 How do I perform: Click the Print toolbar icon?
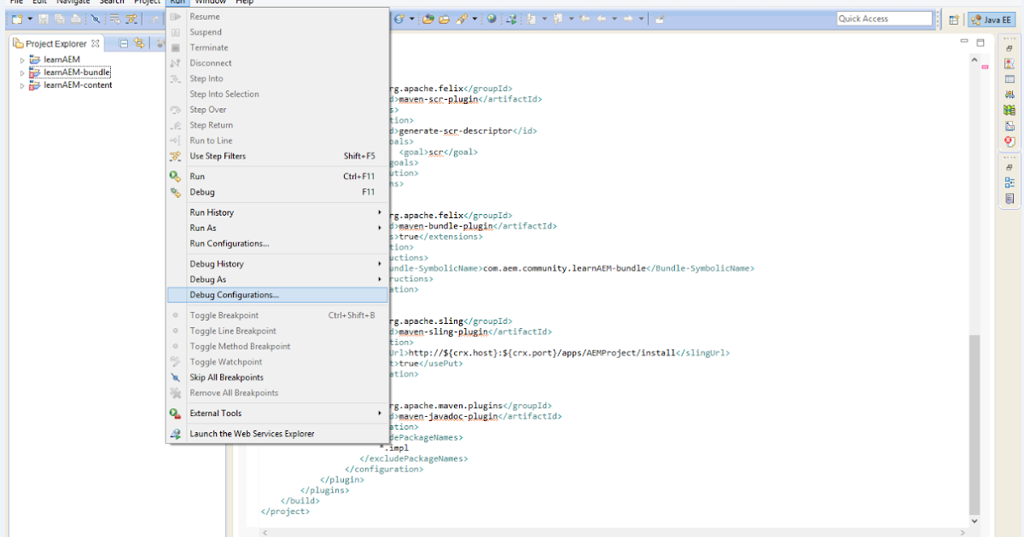pos(73,19)
